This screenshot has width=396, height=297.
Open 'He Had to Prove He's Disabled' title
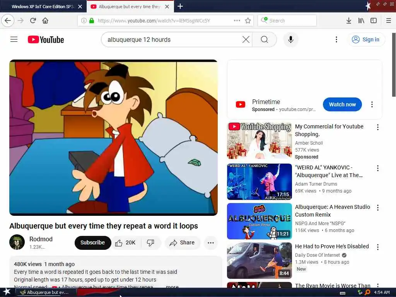coord(332,246)
